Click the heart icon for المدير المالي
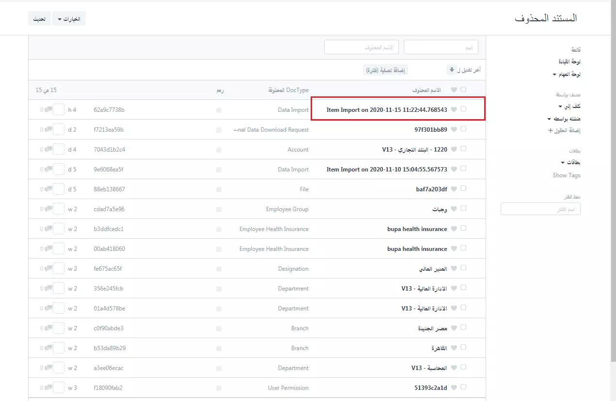The width and height of the screenshot is (616, 401). coord(454,269)
